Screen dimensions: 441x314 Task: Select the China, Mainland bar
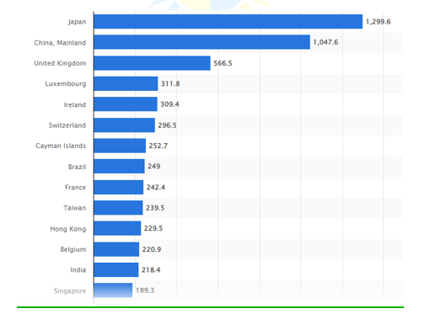coord(202,42)
